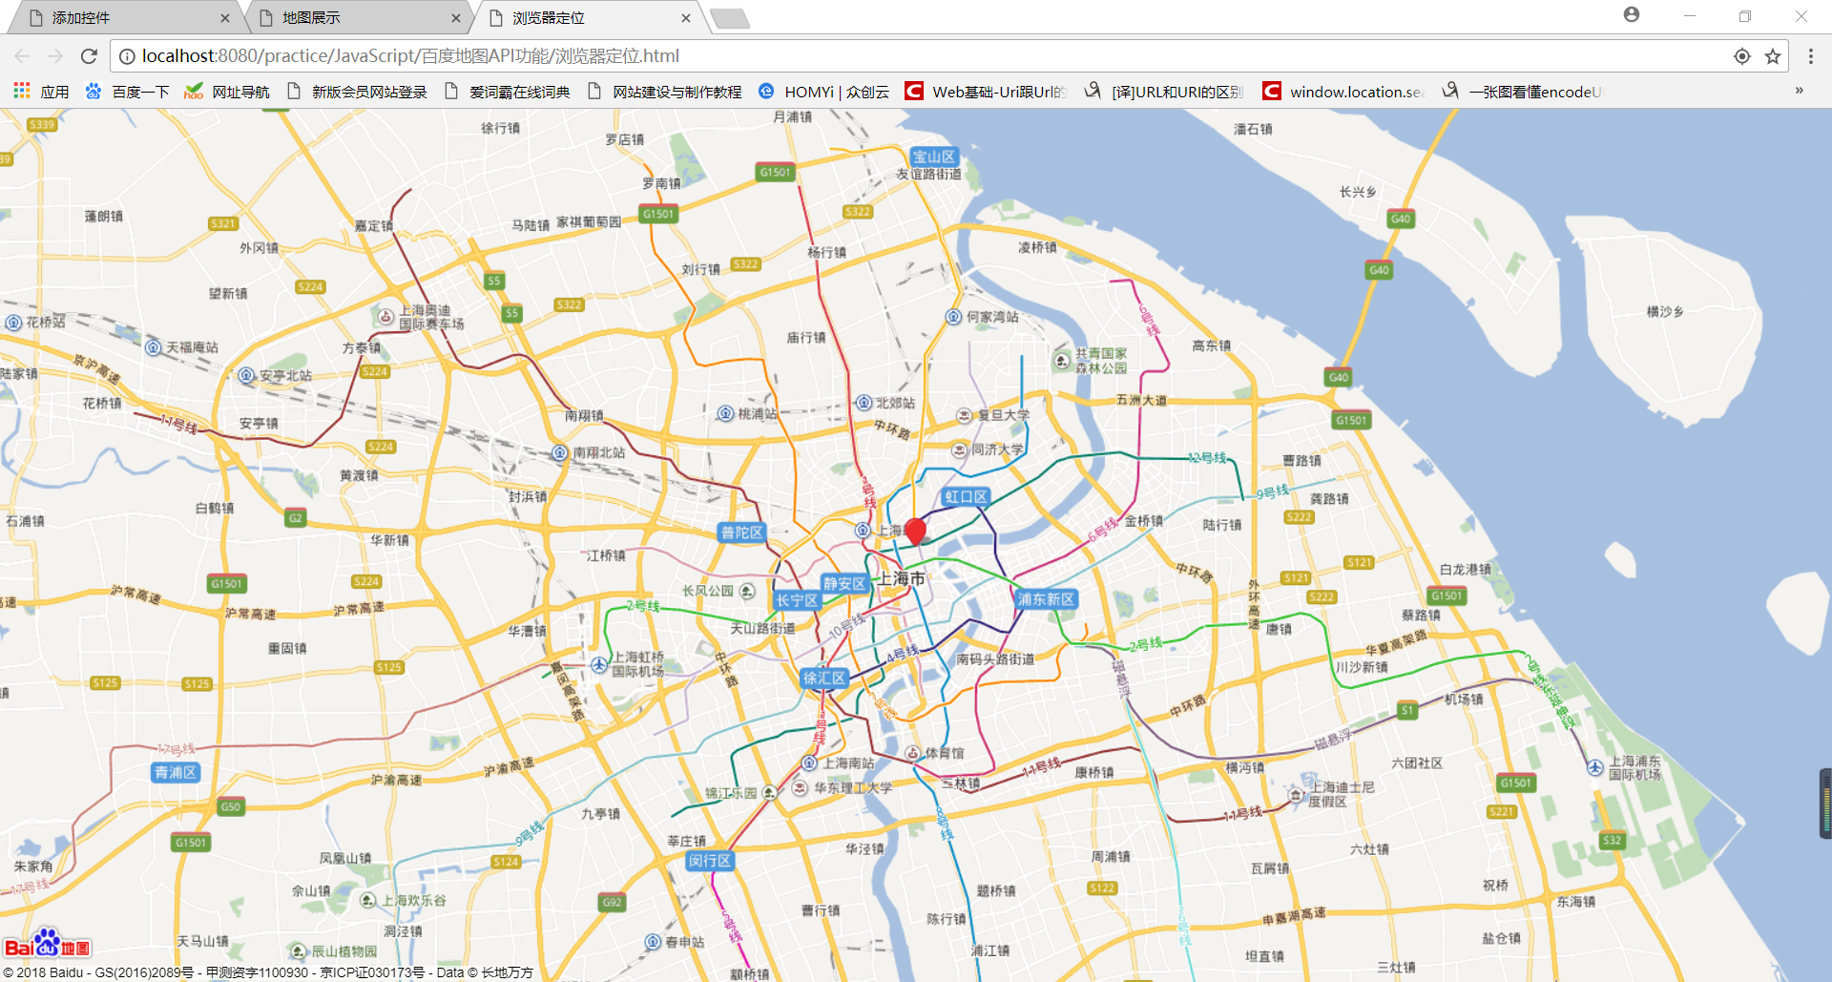
Task: Click the 静安区 district label
Action: click(x=844, y=583)
